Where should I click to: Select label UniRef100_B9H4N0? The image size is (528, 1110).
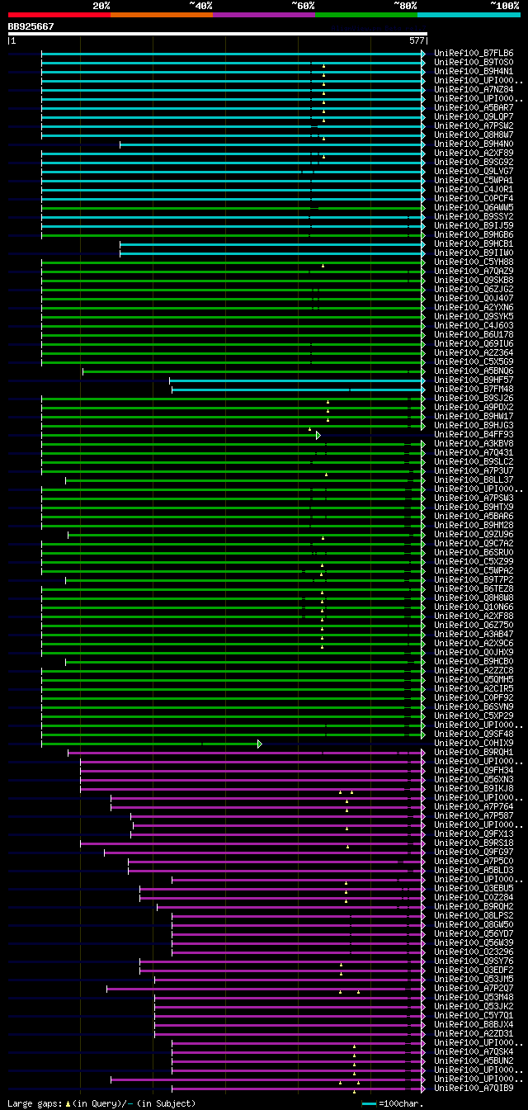coord(474,144)
